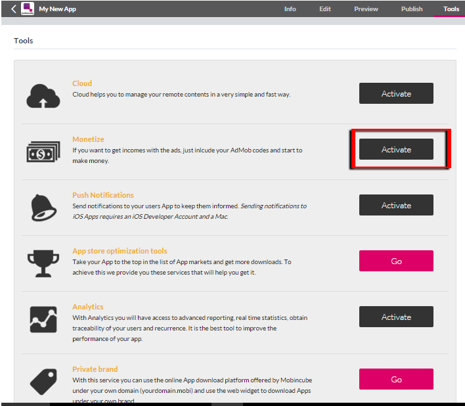Activate the Monetize tool
This screenshot has width=465, height=406.
tap(396, 149)
